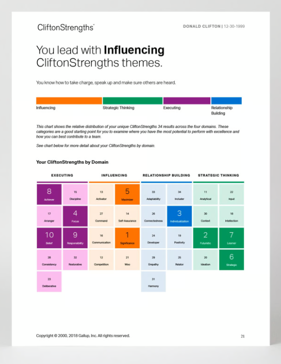The width and height of the screenshot is (281, 364).
Task: Click the Achiever tile ranked 8
Action: tap(49, 194)
